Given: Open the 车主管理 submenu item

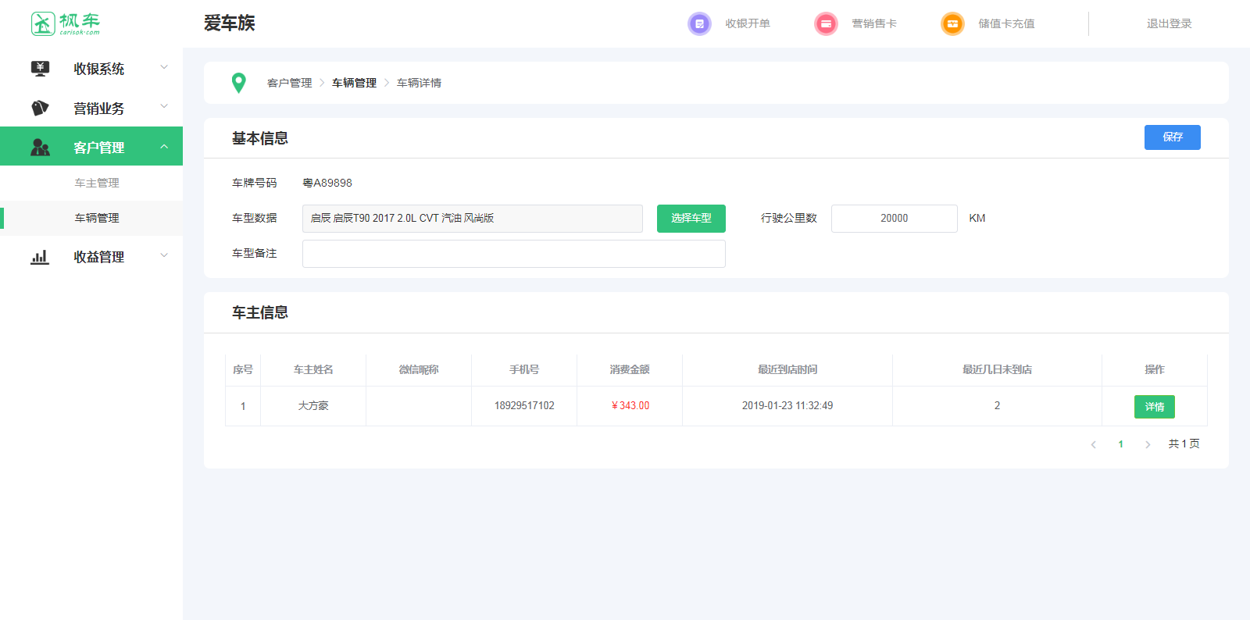Looking at the screenshot, I should [x=97, y=183].
